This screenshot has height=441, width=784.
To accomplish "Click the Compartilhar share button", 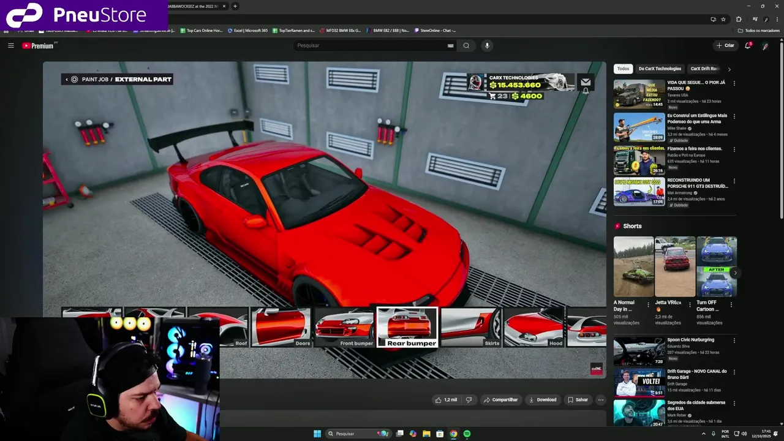I will click(500, 400).
